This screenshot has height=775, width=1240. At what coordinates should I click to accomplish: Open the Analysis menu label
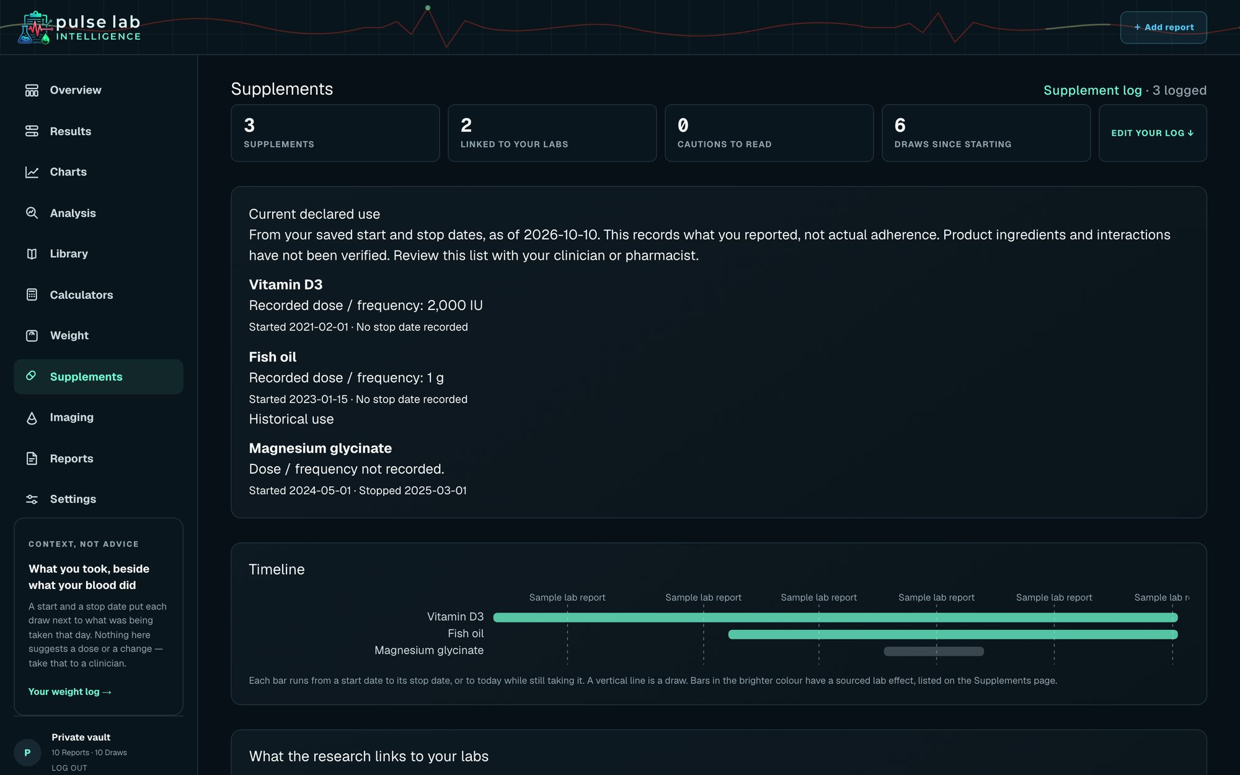73,213
